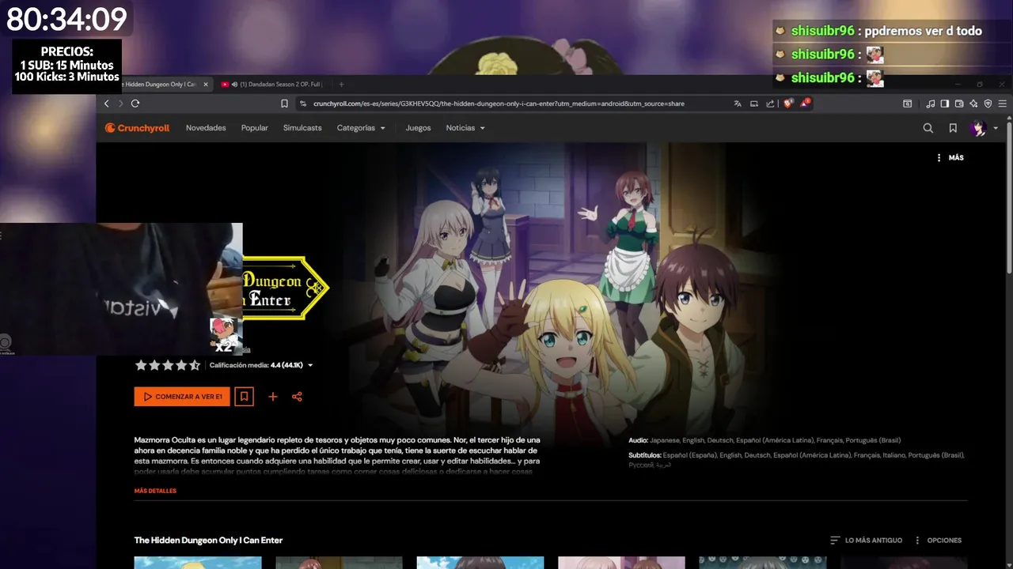Viewport: 1013px width, 569px height.
Task: Click the first shisuibr96 chat username
Action: coord(823,31)
